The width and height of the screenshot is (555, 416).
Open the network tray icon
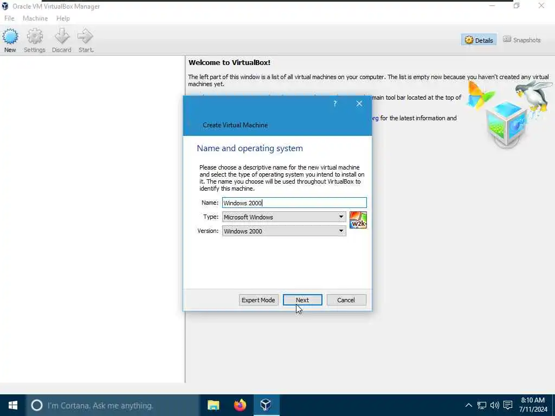point(482,405)
